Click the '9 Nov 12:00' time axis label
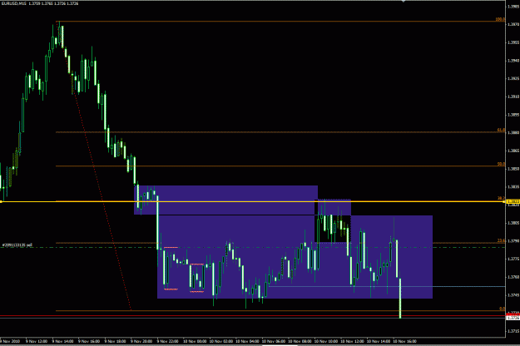The height and width of the screenshot is (346, 520). (x=37, y=341)
